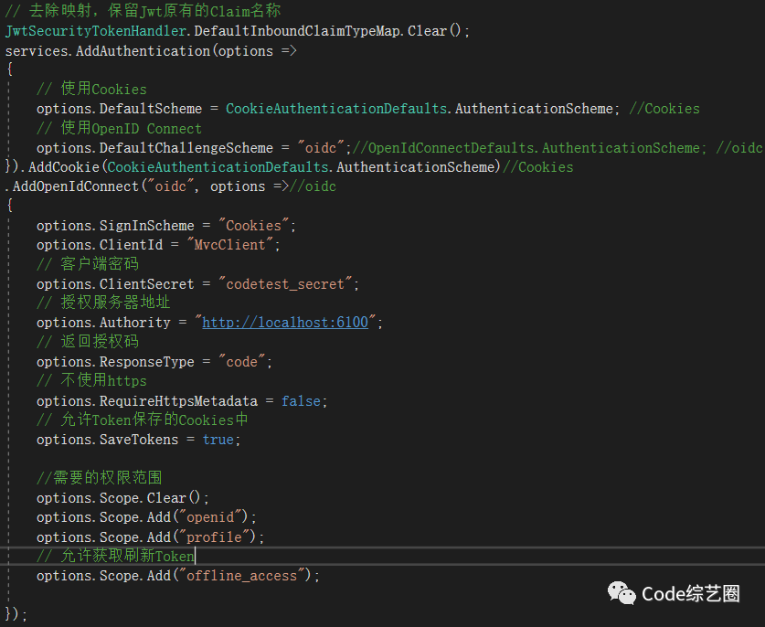The height and width of the screenshot is (627, 765).
Task: Click the "Cookies" string in SignInScheme
Action: pyautogui.click(x=253, y=226)
